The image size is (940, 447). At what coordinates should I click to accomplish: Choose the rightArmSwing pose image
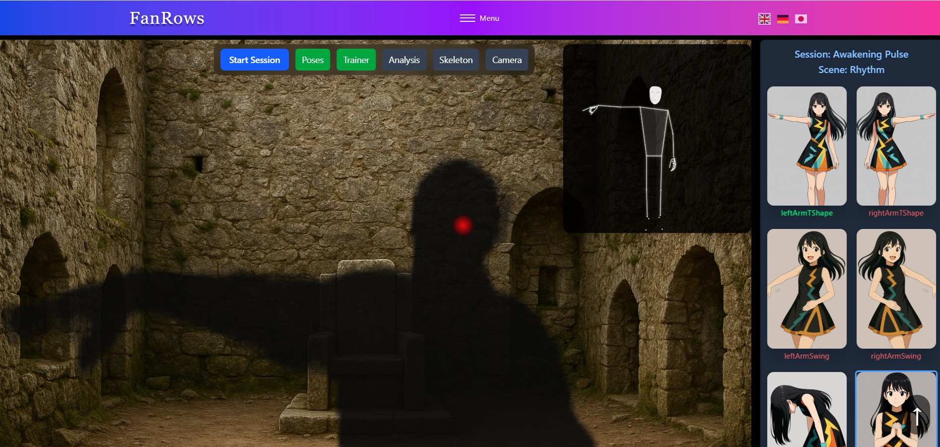pyautogui.click(x=896, y=289)
